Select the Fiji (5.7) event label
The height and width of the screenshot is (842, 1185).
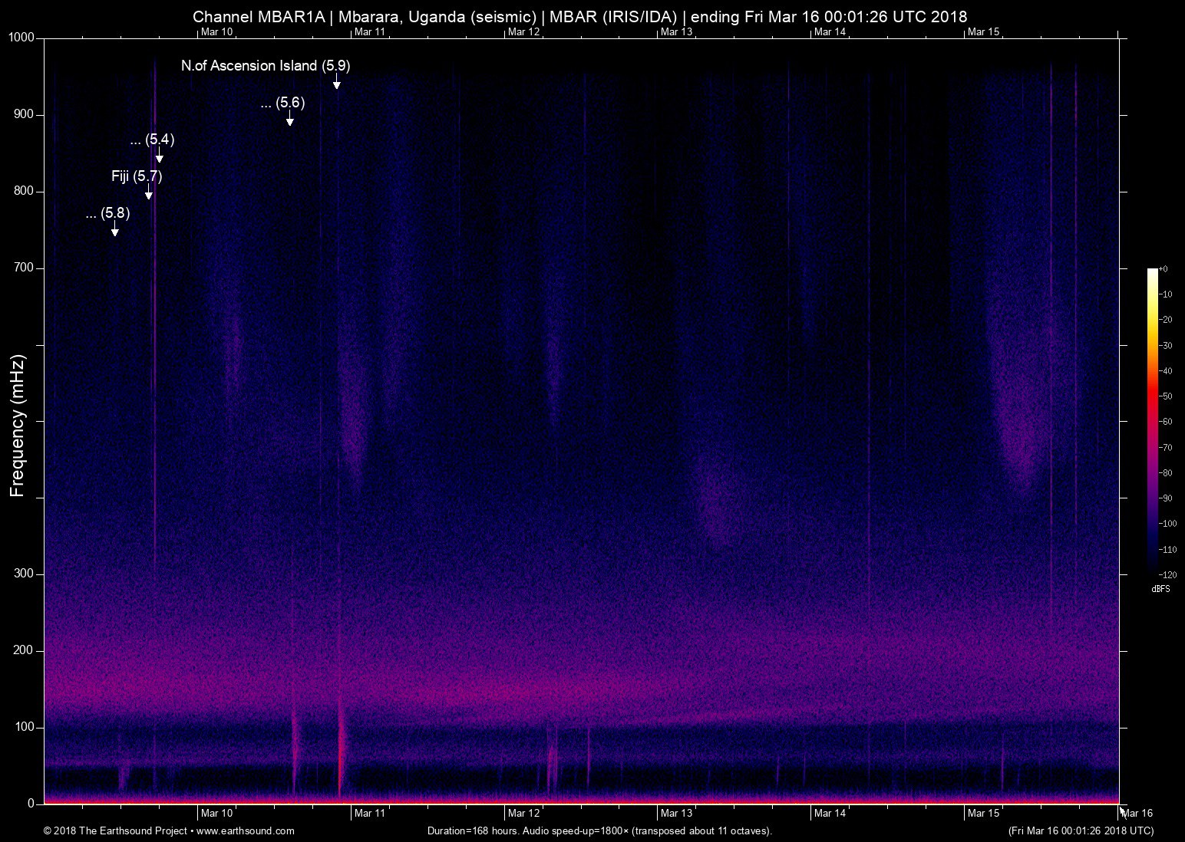tap(137, 176)
